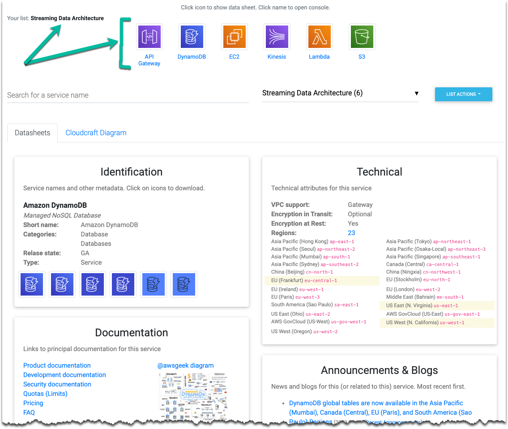Screen dimensions: 508x429
Task: Click the API Gateway service icon
Action: [149, 37]
